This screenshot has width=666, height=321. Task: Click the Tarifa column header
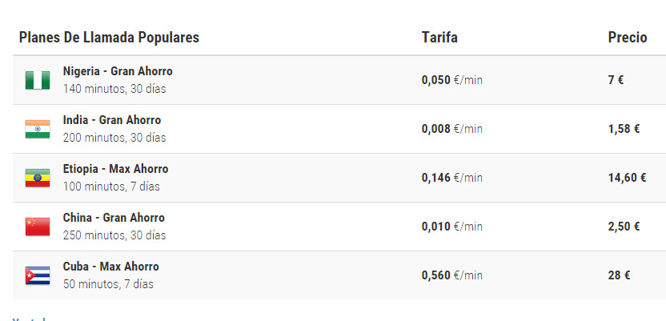(439, 38)
